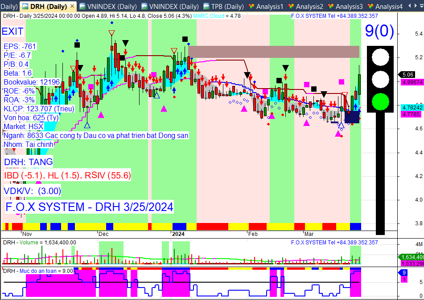Click the DRH Volume pane title
The image size is (424, 300).
40,243
